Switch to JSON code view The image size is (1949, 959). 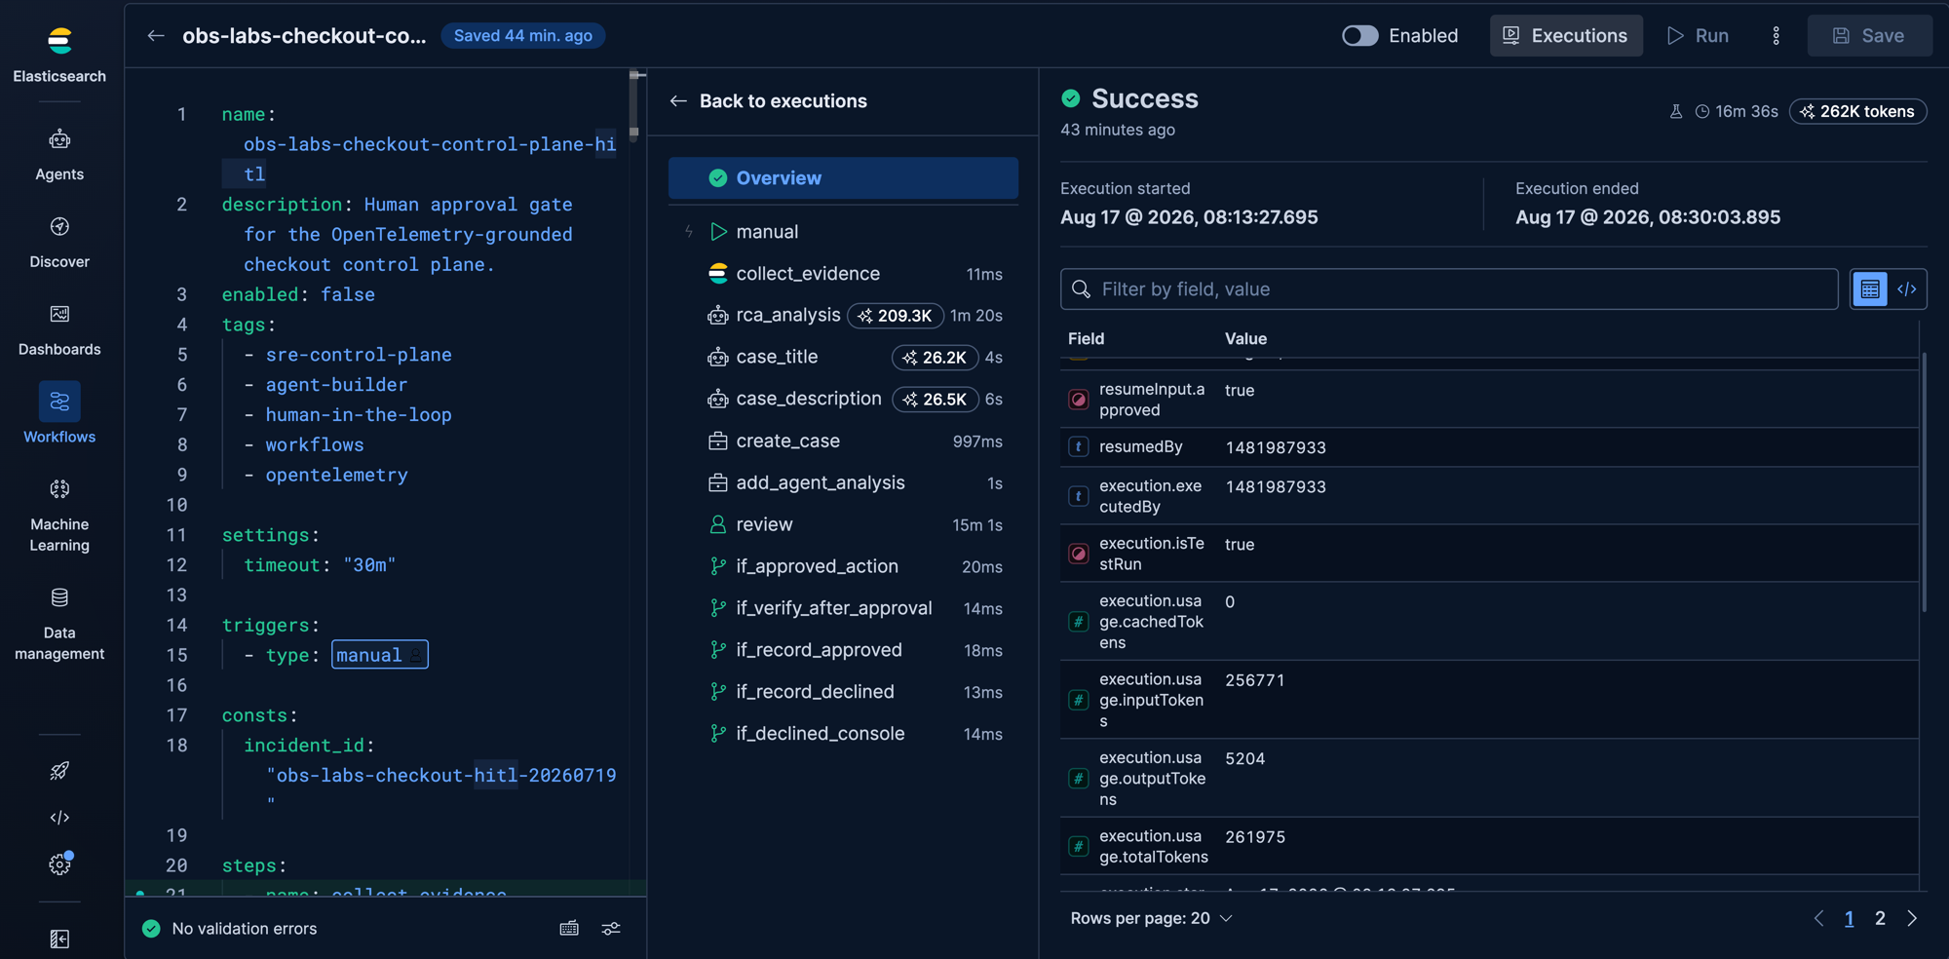(x=1907, y=289)
